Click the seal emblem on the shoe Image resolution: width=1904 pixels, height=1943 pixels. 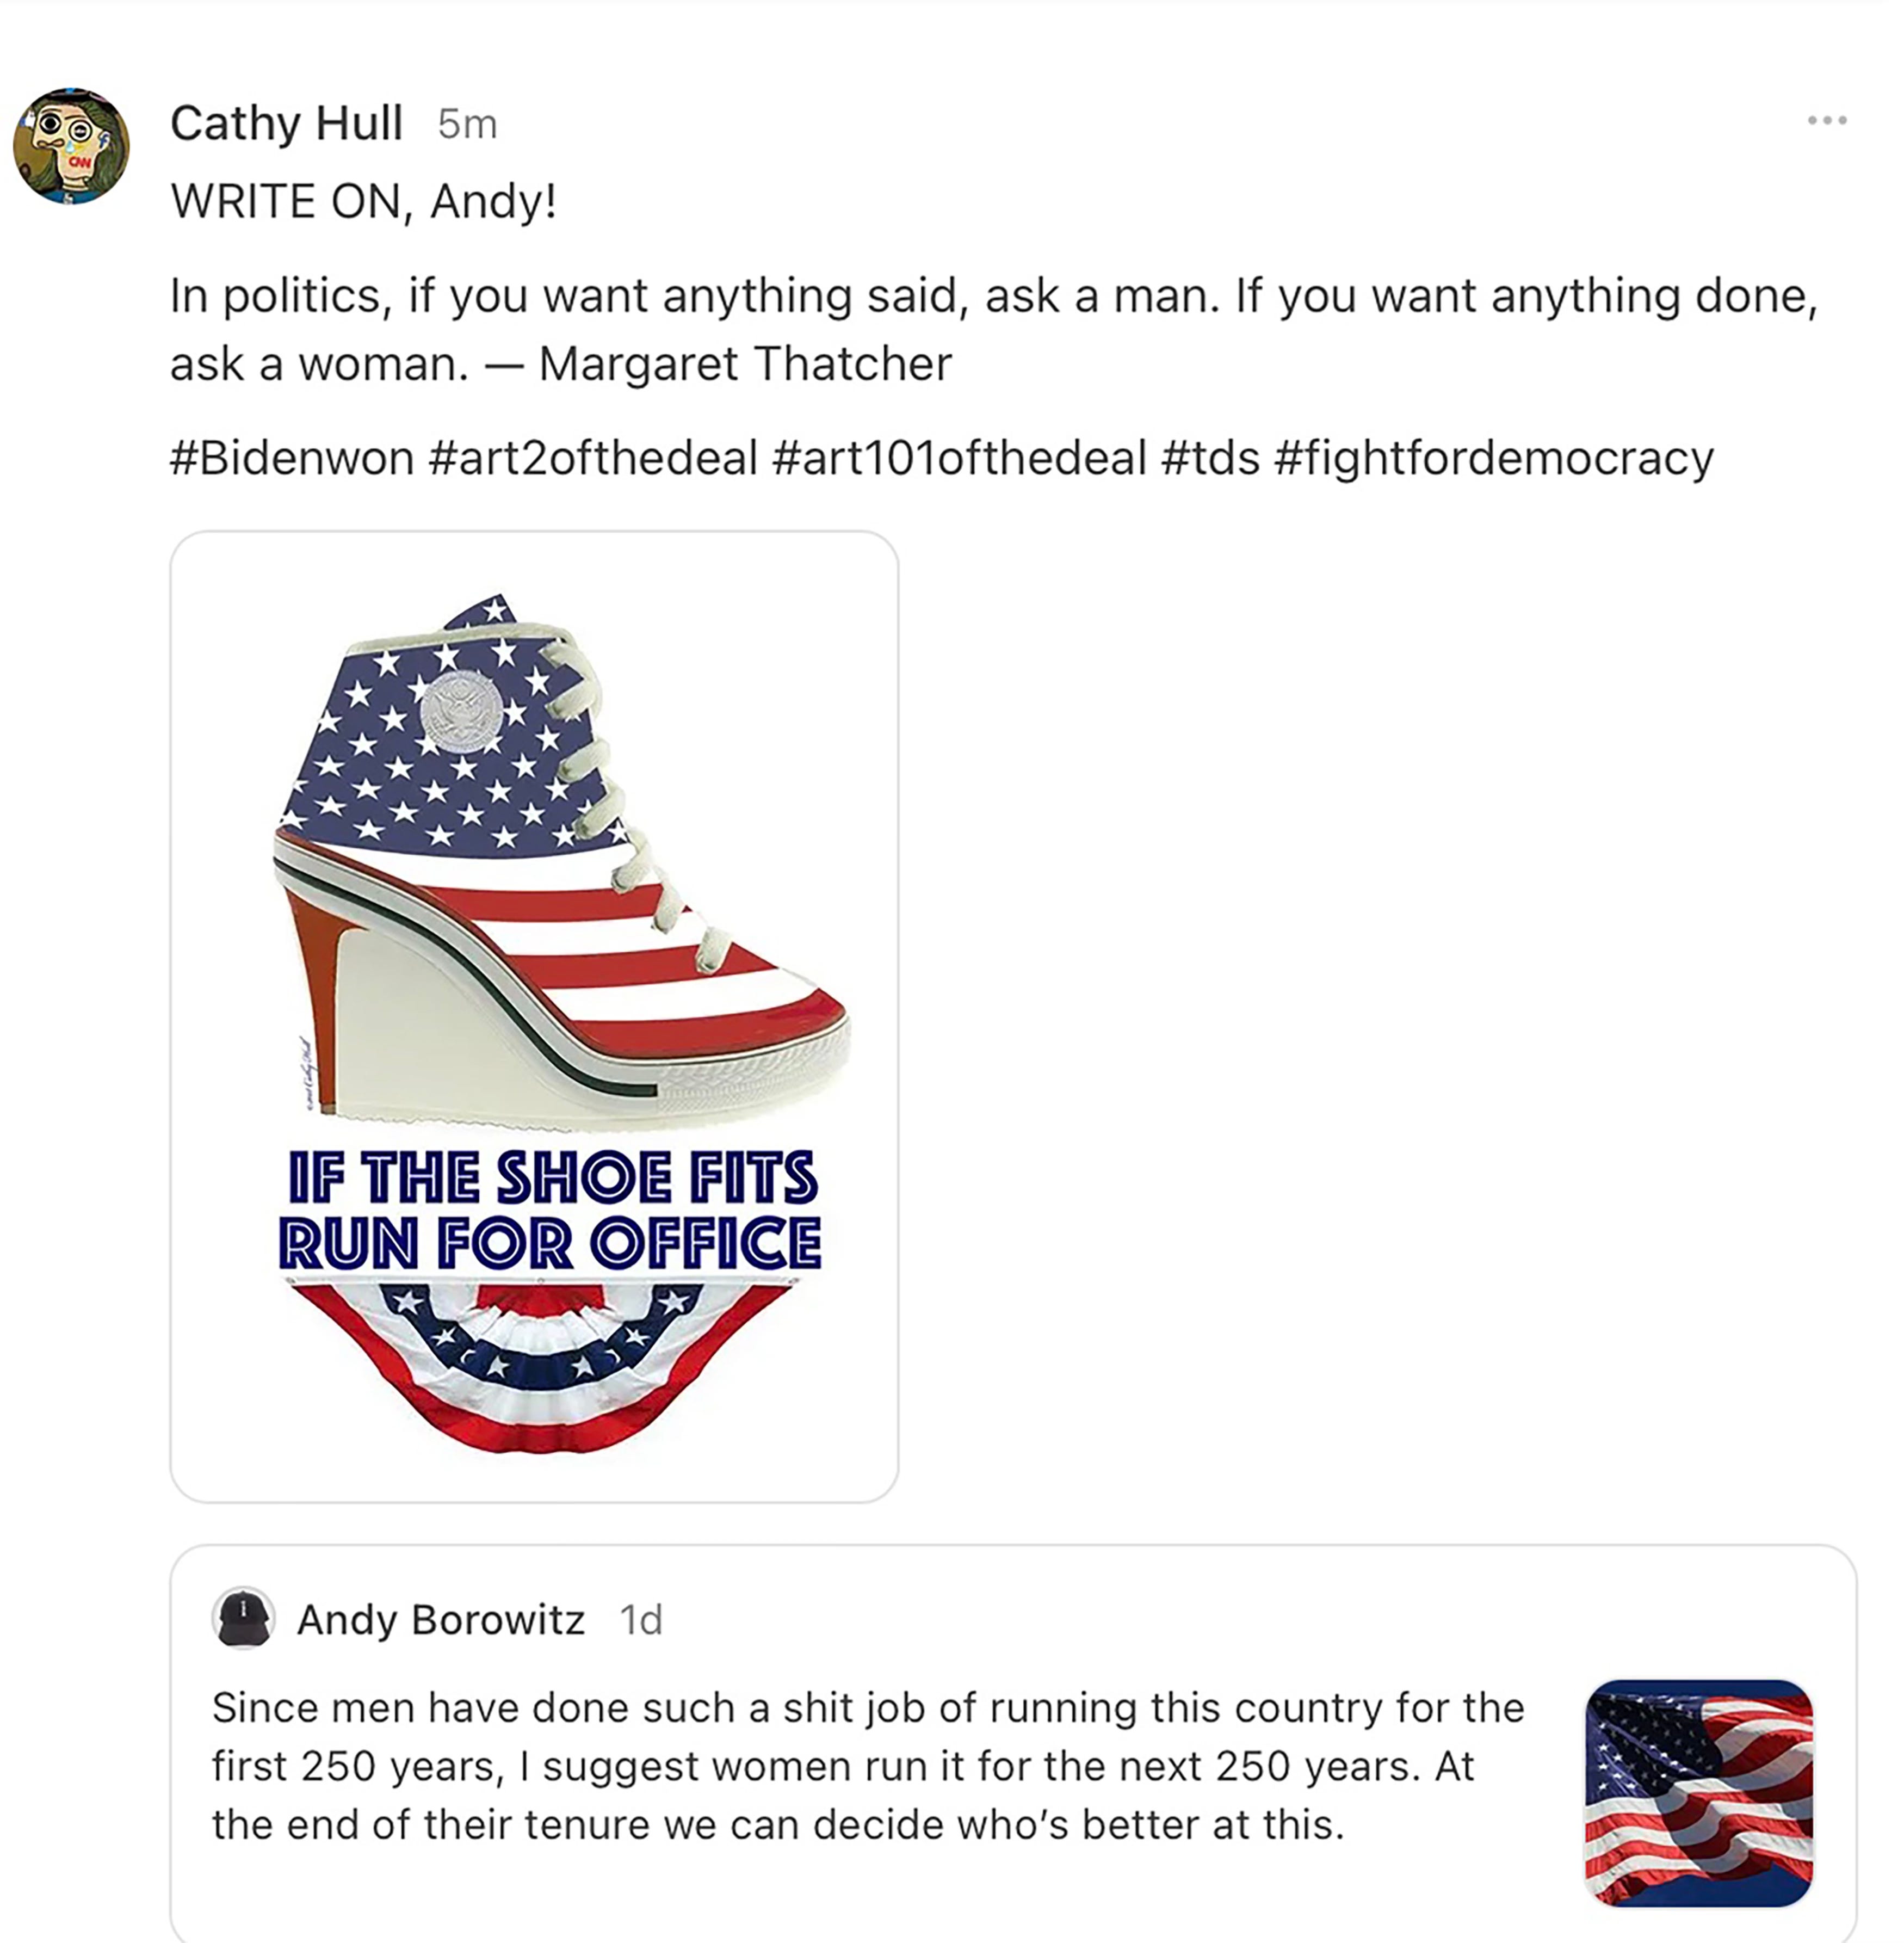tap(461, 712)
